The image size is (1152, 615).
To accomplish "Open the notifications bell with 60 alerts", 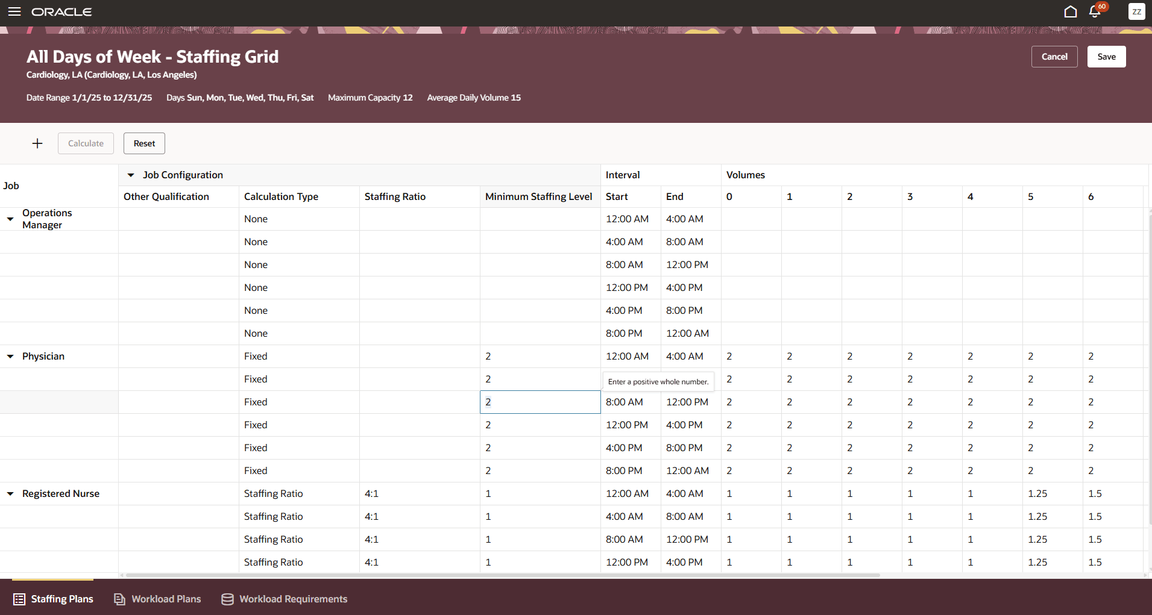I will [x=1094, y=11].
